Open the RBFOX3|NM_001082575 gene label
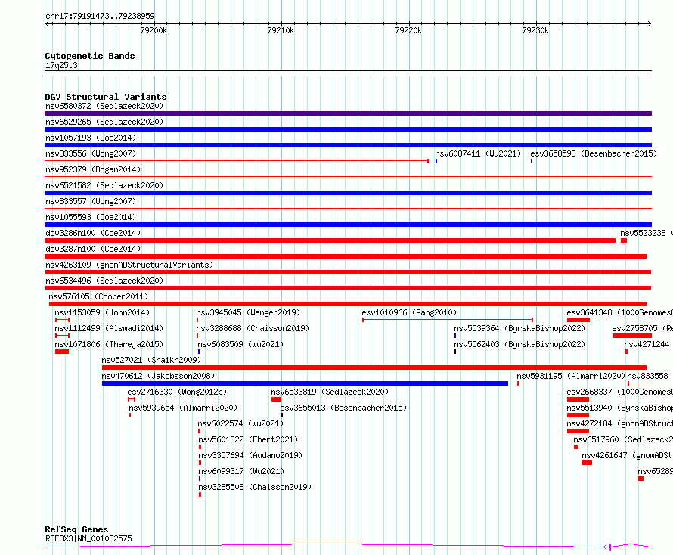 tap(88, 538)
